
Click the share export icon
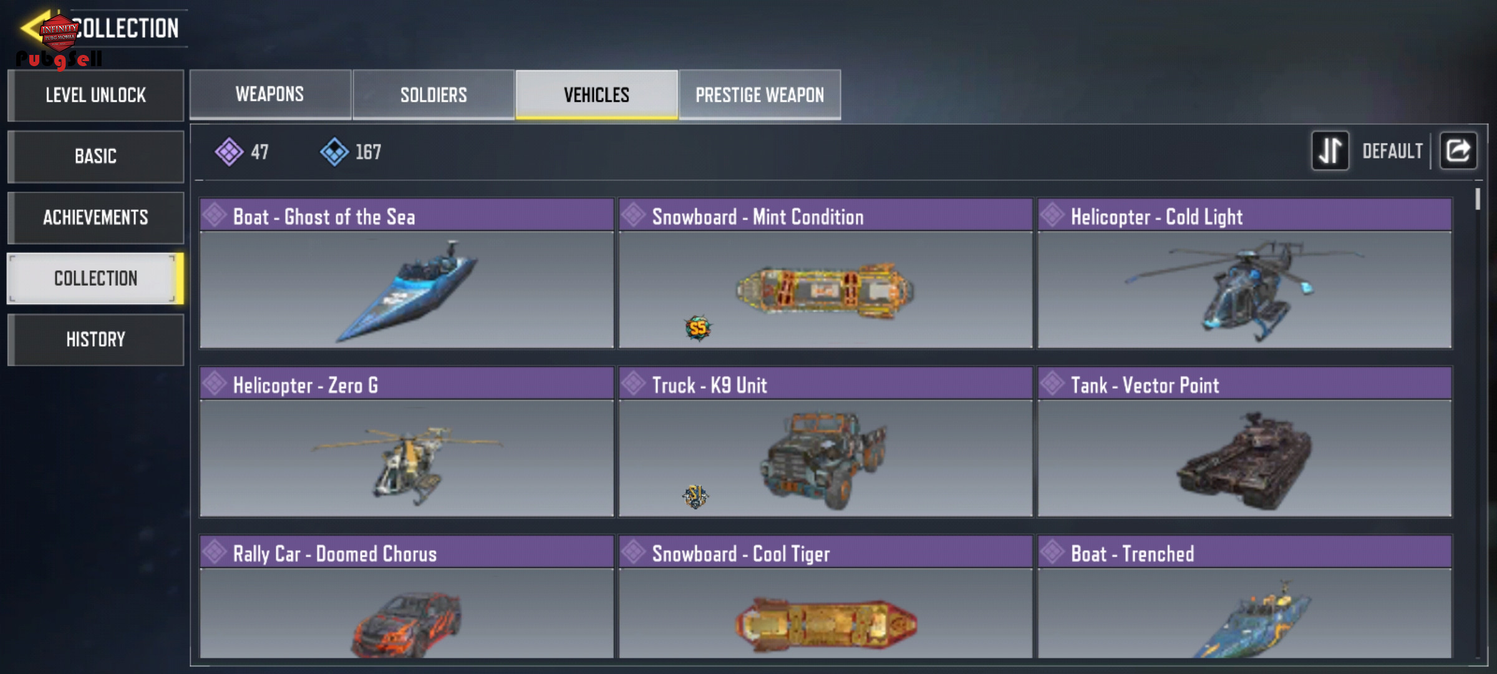1458,150
